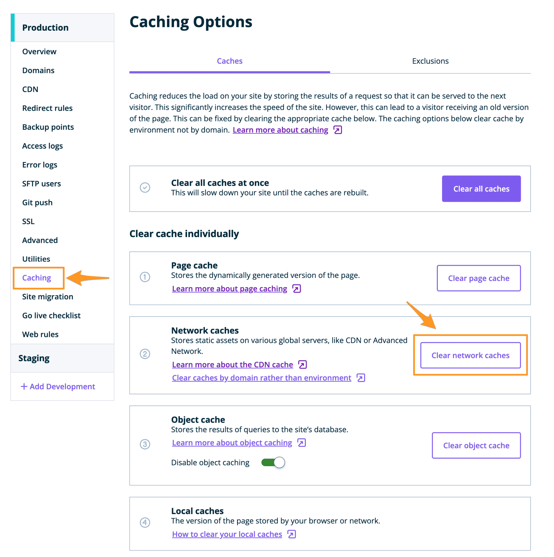Click checkmark circle icon beside "Clear all caches at once"
The image size is (554, 557).
(x=145, y=188)
